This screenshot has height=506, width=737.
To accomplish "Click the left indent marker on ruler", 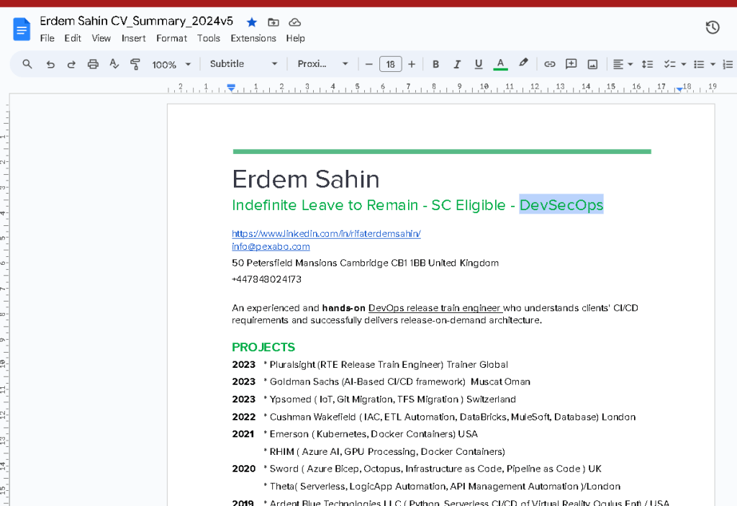I will point(231,88).
